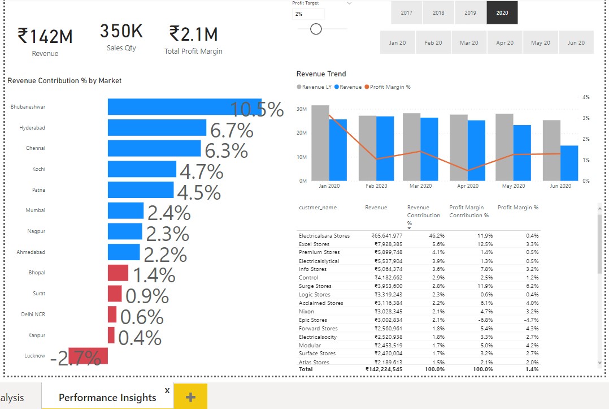Click the Profit Target 2% input box
This screenshot has height=409, width=609.
pos(308,14)
